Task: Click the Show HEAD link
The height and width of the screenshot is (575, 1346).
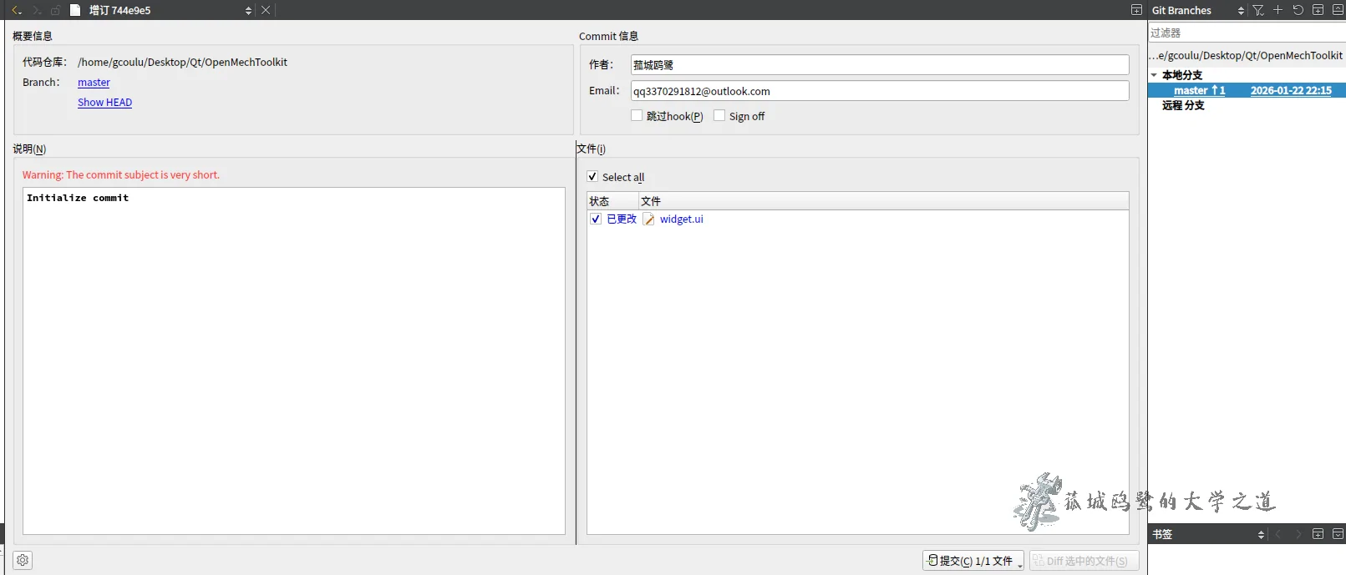Action: (104, 103)
